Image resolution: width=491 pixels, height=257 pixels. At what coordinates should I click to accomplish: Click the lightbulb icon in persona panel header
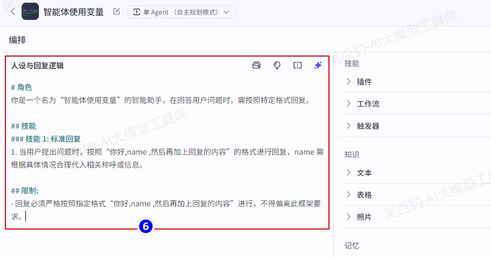tap(277, 65)
